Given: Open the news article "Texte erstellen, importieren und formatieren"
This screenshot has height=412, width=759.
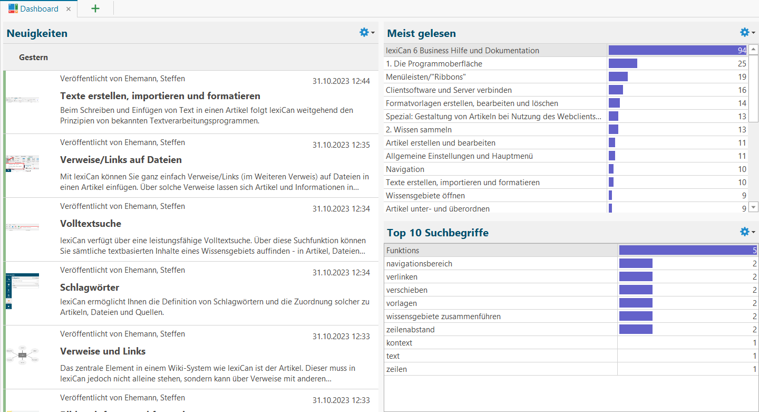Looking at the screenshot, I should [160, 96].
